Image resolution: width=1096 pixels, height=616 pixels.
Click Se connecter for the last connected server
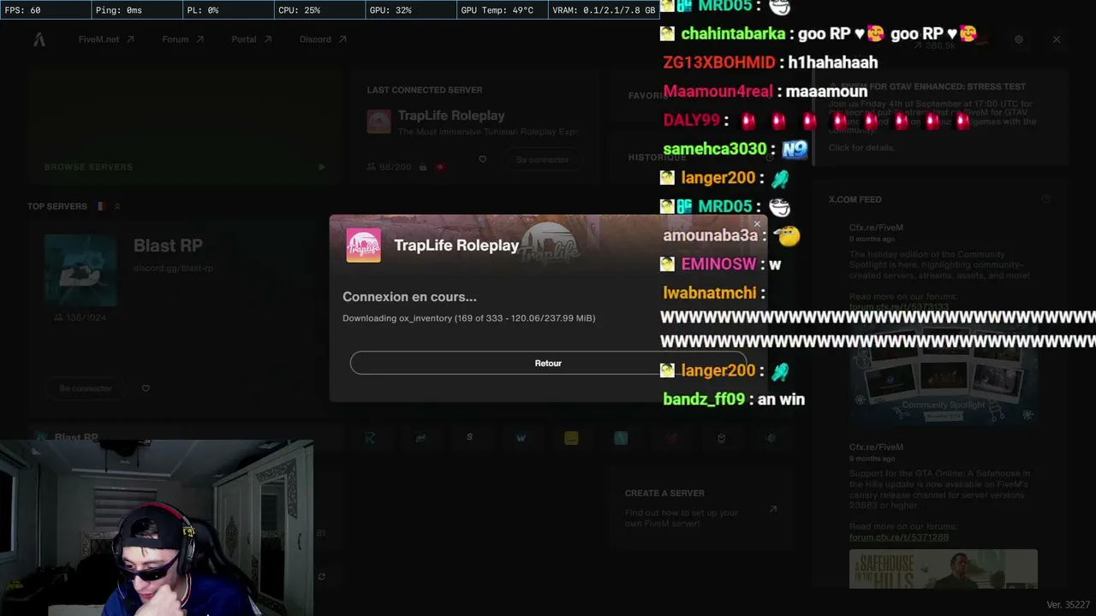pos(542,159)
